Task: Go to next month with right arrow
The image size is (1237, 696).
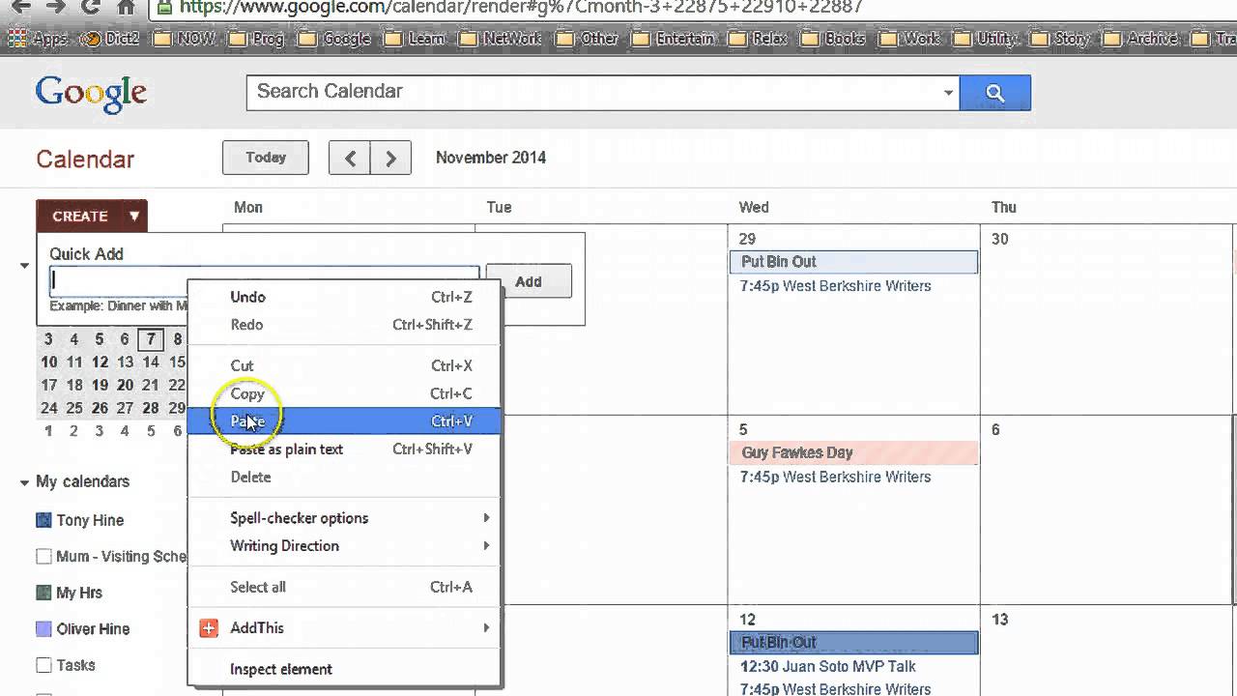Action: tap(390, 158)
